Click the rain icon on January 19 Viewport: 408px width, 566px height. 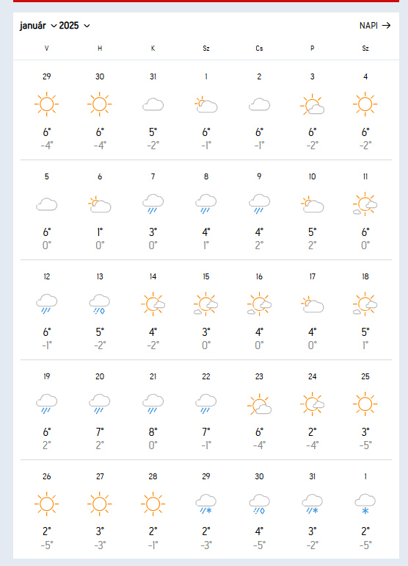(46, 404)
